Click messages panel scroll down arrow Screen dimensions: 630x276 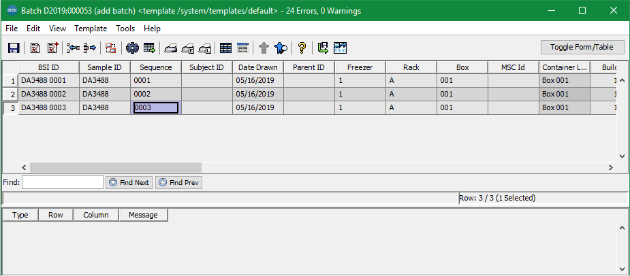622,269
